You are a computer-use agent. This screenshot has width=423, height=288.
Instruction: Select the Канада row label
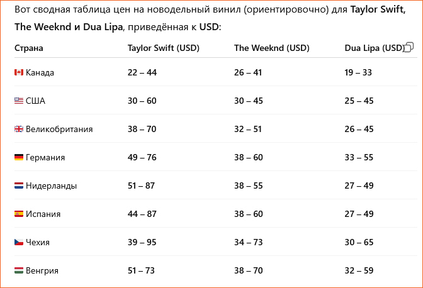tap(40, 72)
